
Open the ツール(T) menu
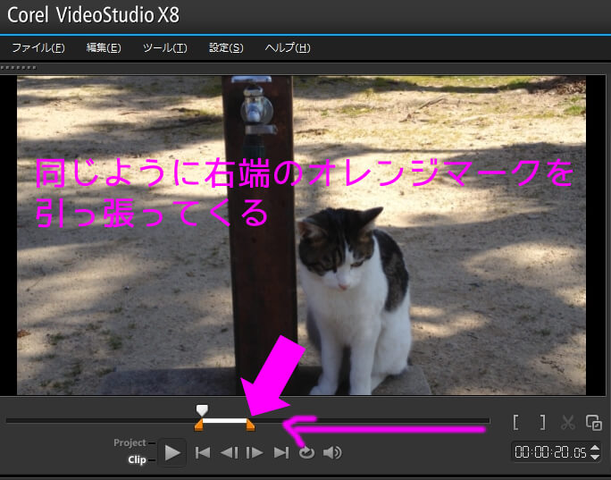point(165,48)
